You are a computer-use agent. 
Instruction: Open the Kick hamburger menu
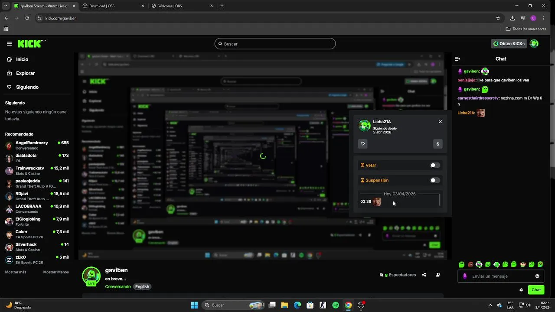click(x=9, y=44)
